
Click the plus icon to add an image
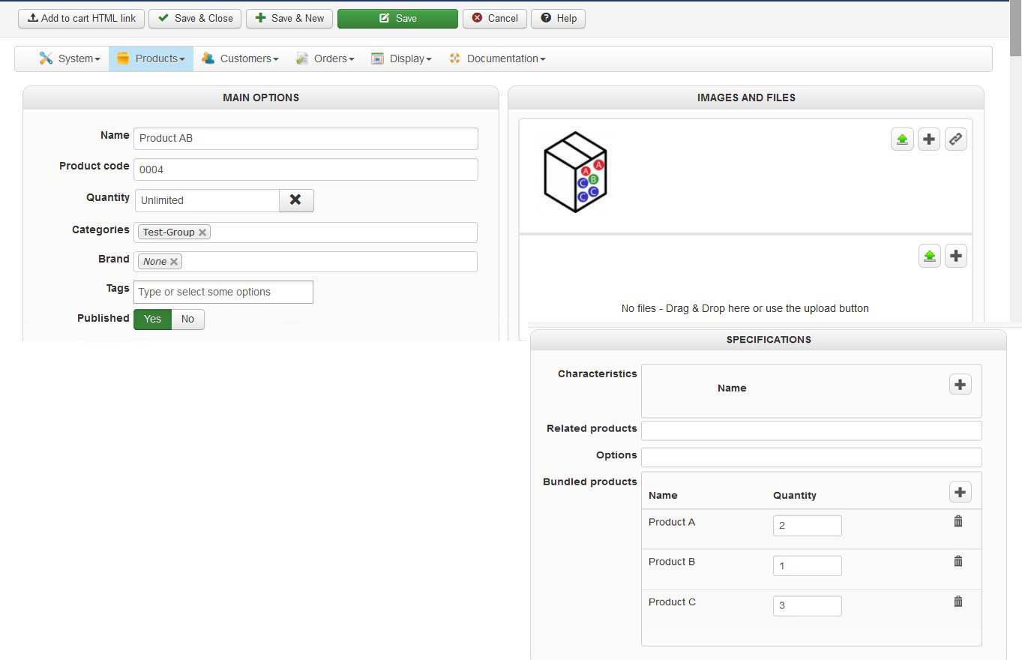pyautogui.click(x=929, y=139)
